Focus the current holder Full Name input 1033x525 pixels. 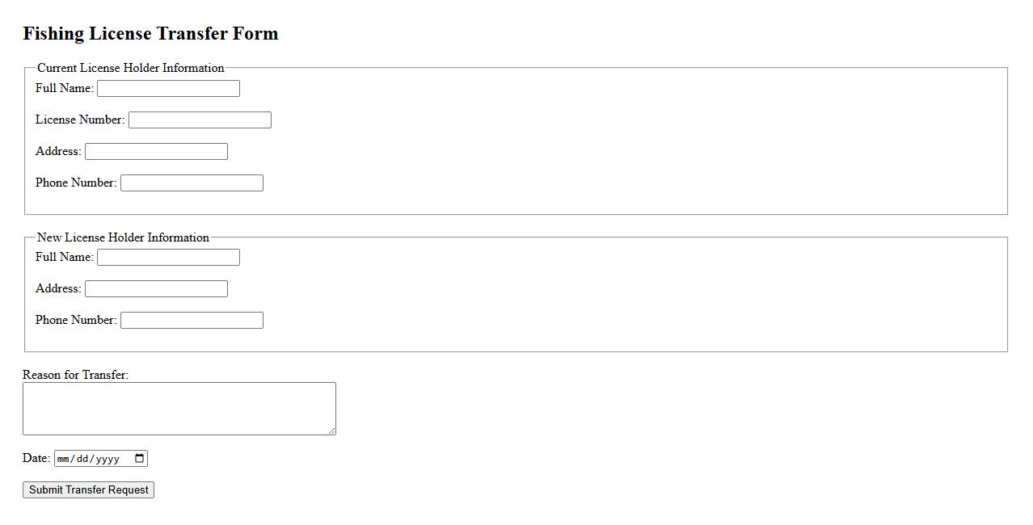click(x=168, y=88)
